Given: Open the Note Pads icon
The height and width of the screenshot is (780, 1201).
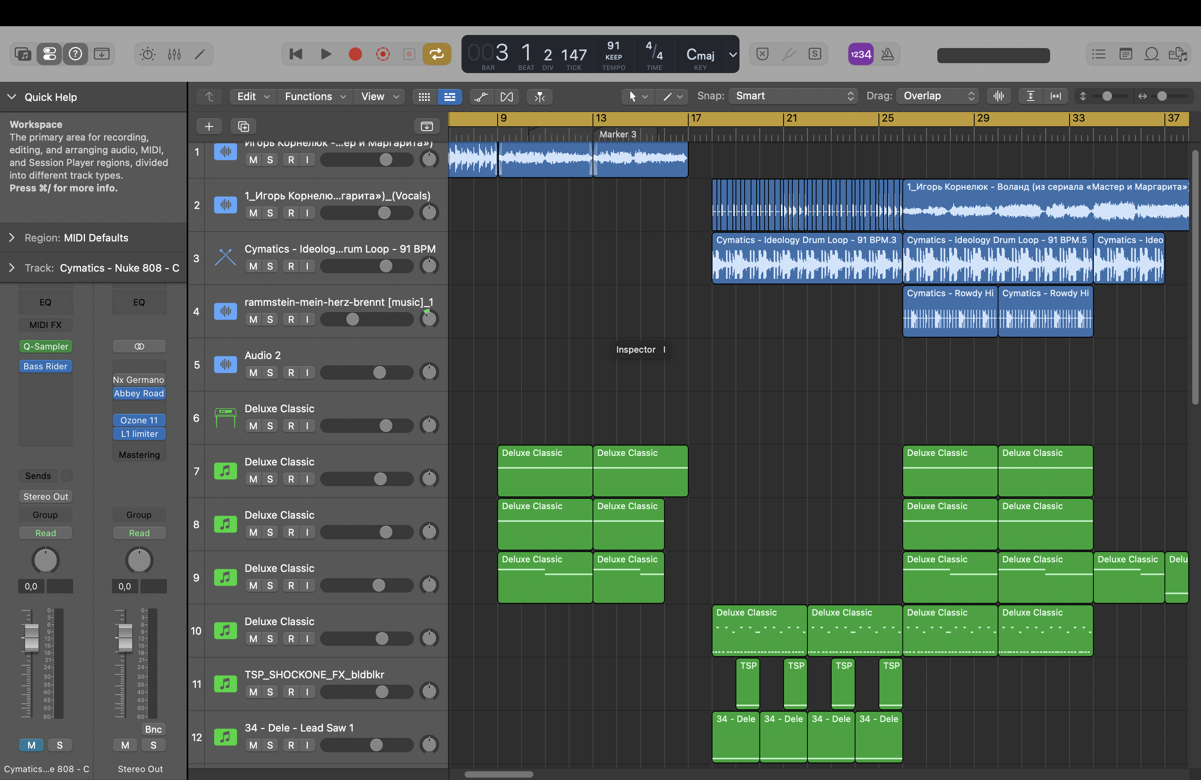Looking at the screenshot, I should click(x=1125, y=54).
